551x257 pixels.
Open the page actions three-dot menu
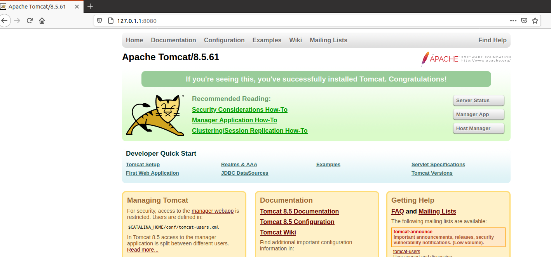(x=513, y=21)
